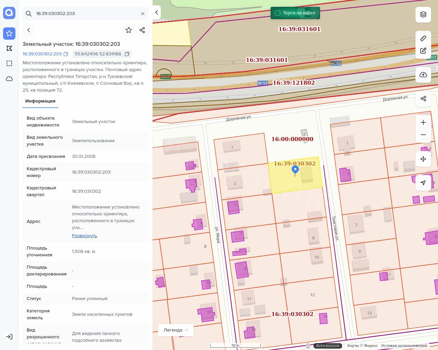This screenshot has width=438, height=350.
Task: Clear the search field text
Action: pos(143,14)
